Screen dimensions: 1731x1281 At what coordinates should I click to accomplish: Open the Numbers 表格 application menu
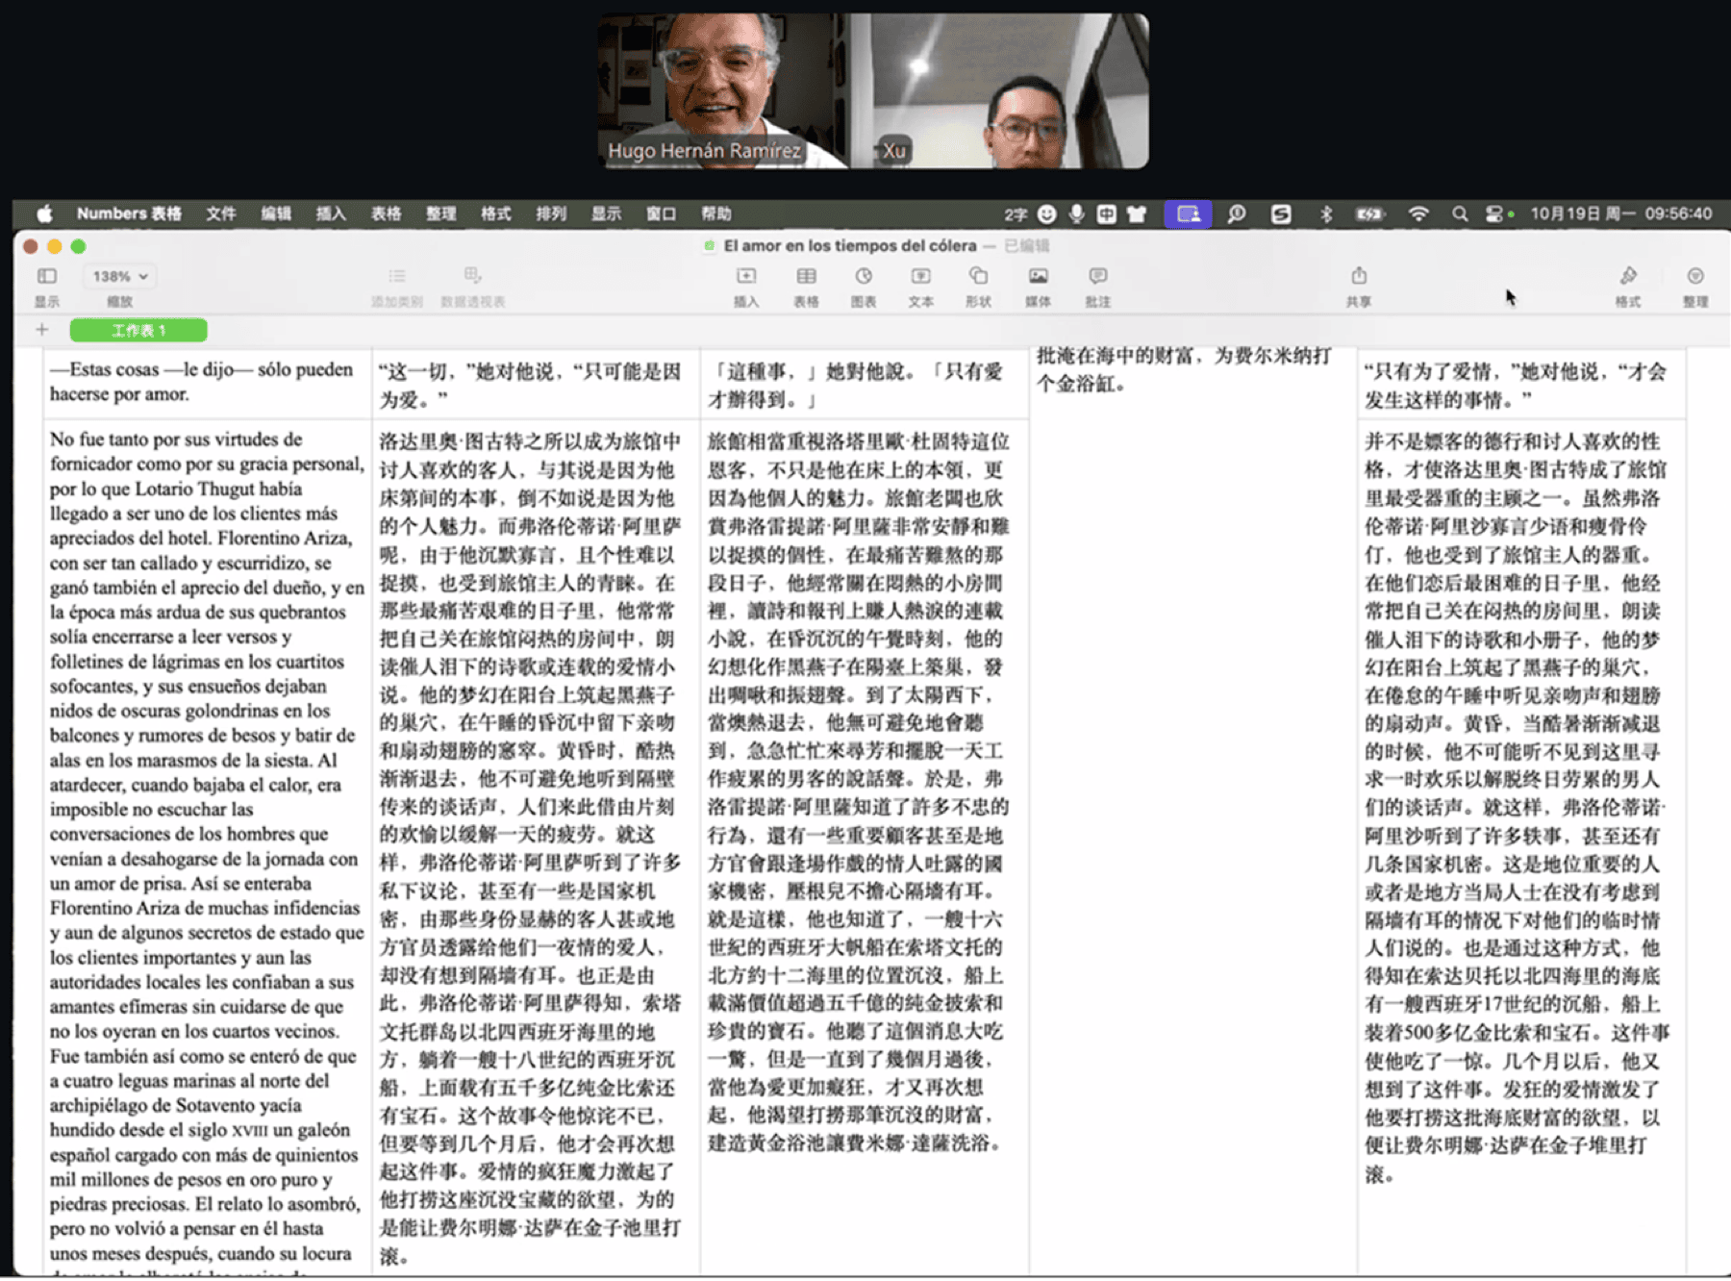pos(129,213)
